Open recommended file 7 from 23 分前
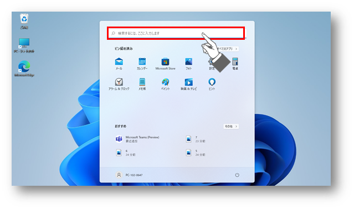This screenshot has width=354, height=209. pyautogui.click(x=196, y=139)
